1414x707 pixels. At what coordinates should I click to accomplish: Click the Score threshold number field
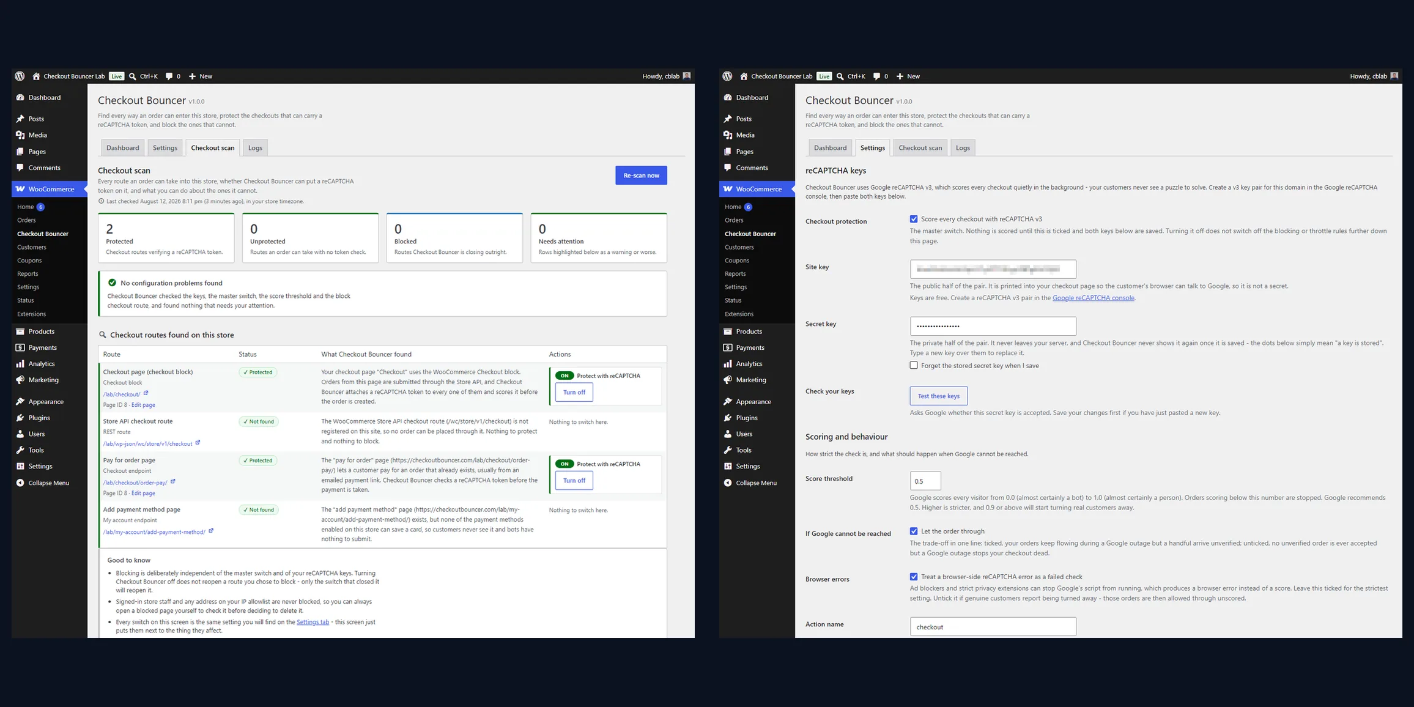pyautogui.click(x=925, y=481)
